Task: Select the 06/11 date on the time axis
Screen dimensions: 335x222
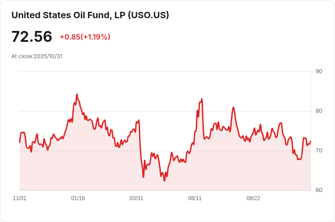Action: [x=195, y=198]
